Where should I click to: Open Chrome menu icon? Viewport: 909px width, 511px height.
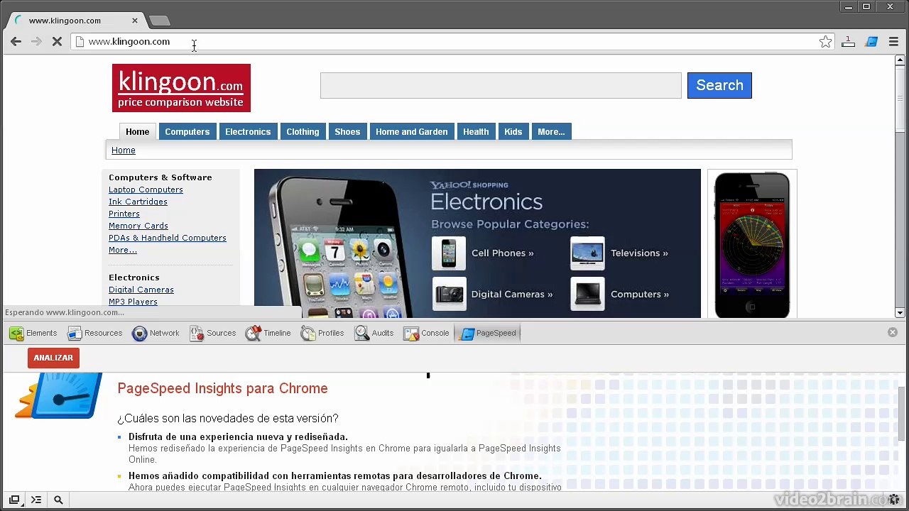[893, 42]
